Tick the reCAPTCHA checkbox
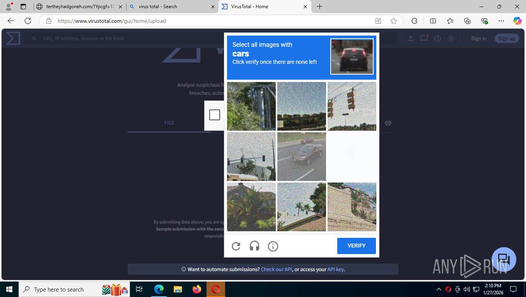This screenshot has width=526, height=297. pyautogui.click(x=215, y=115)
